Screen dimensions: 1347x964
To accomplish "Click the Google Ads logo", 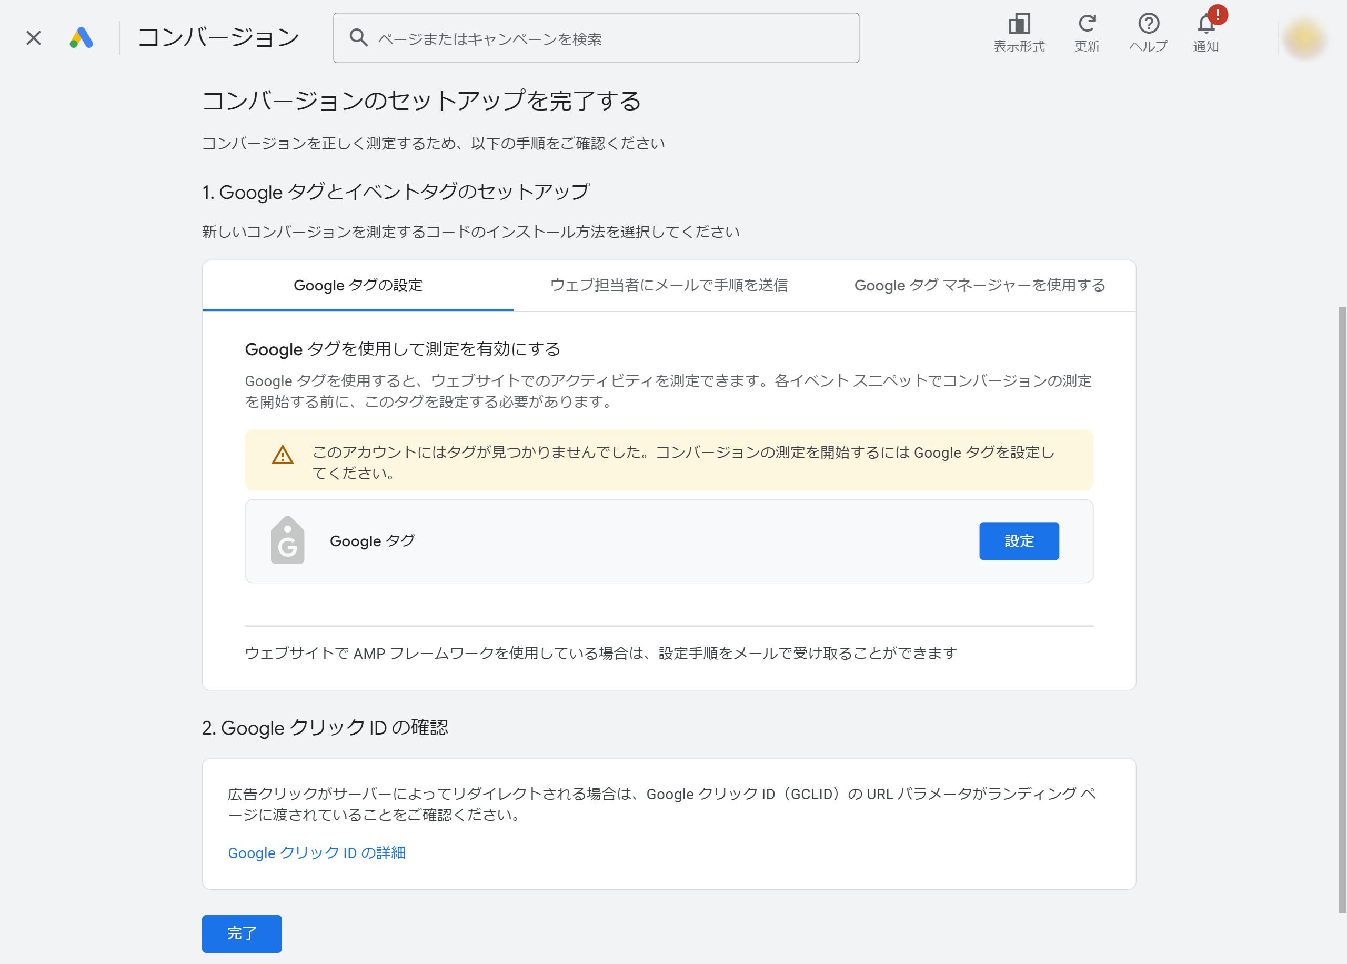I will (x=82, y=38).
